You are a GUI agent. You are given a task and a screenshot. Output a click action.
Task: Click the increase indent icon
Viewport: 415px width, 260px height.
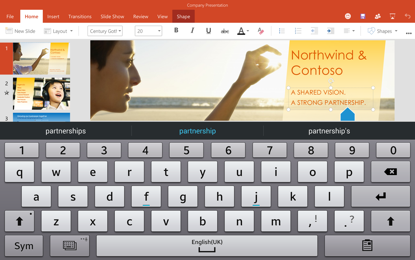coord(330,31)
